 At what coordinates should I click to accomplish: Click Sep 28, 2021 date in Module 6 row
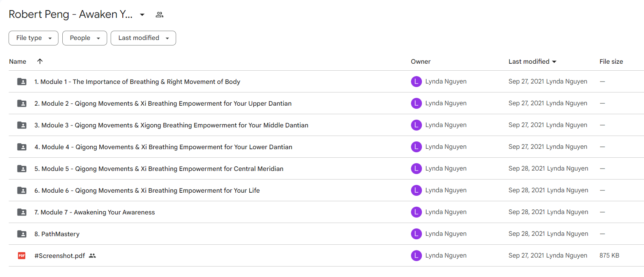pos(527,190)
